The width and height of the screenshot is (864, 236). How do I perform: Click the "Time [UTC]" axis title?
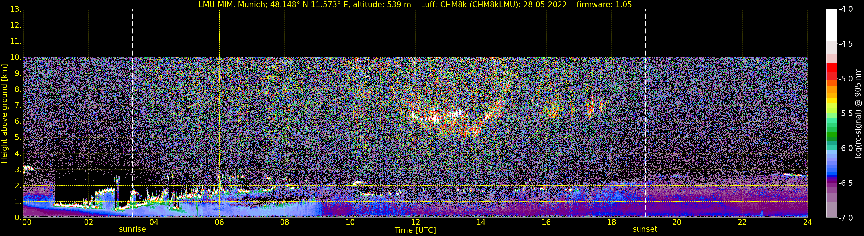[x=415, y=230]
